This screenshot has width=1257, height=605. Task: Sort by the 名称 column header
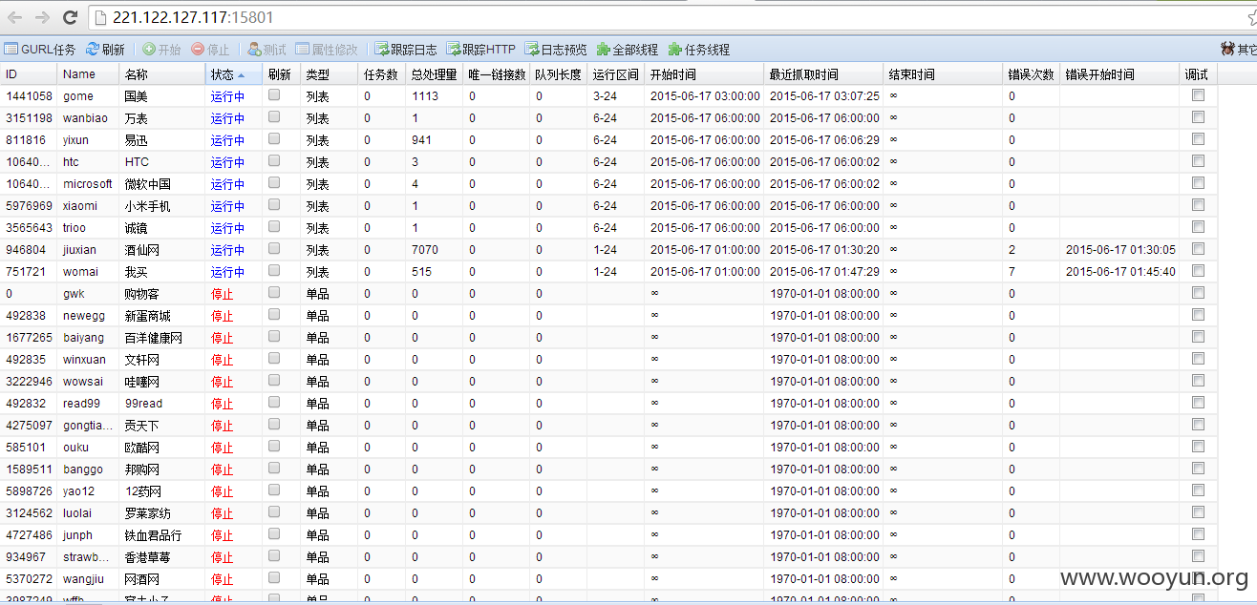[161, 74]
